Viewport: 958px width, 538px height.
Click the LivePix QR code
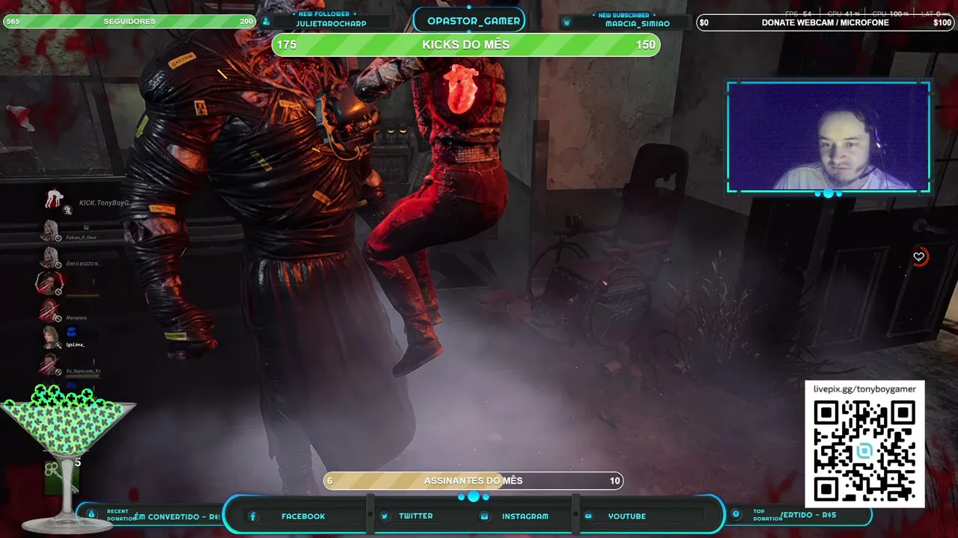pos(864,451)
